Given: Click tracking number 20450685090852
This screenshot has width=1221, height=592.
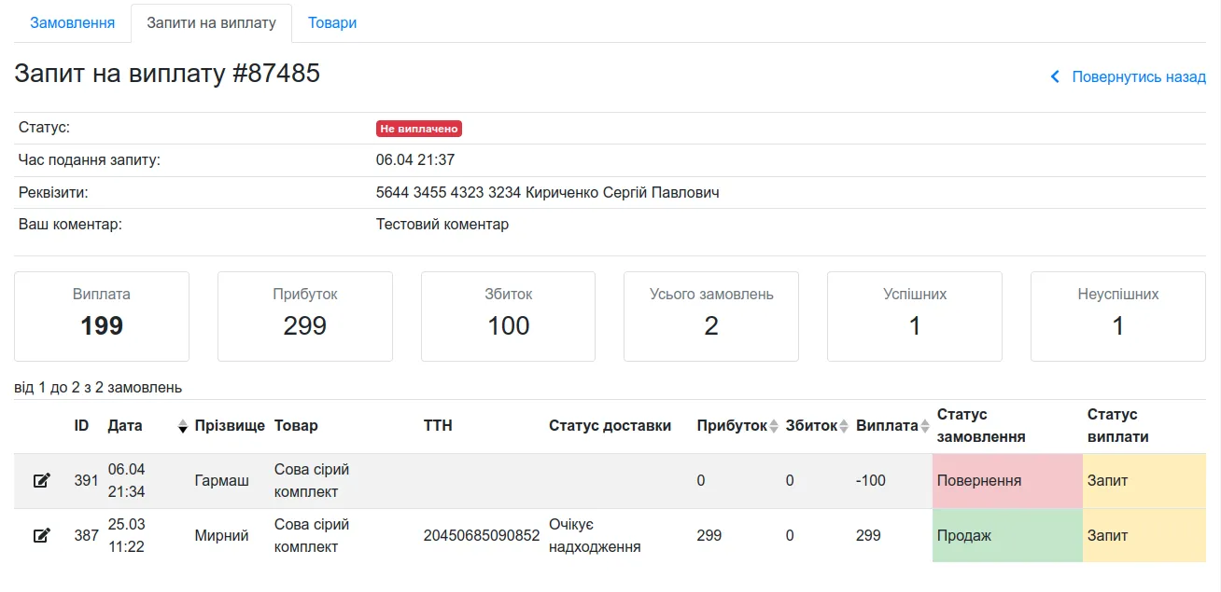Looking at the screenshot, I should click(482, 536).
